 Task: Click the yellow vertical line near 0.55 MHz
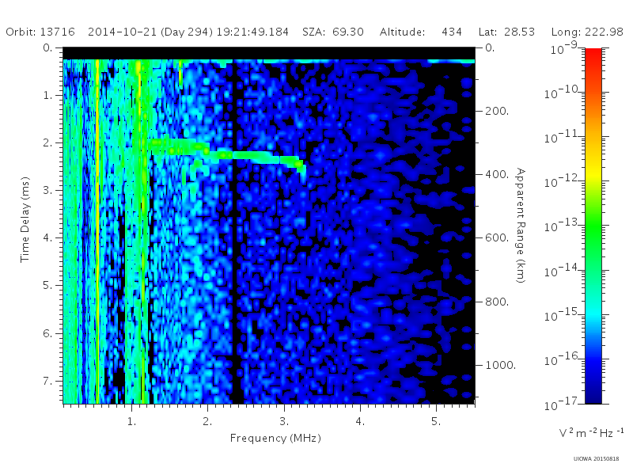[97, 230]
